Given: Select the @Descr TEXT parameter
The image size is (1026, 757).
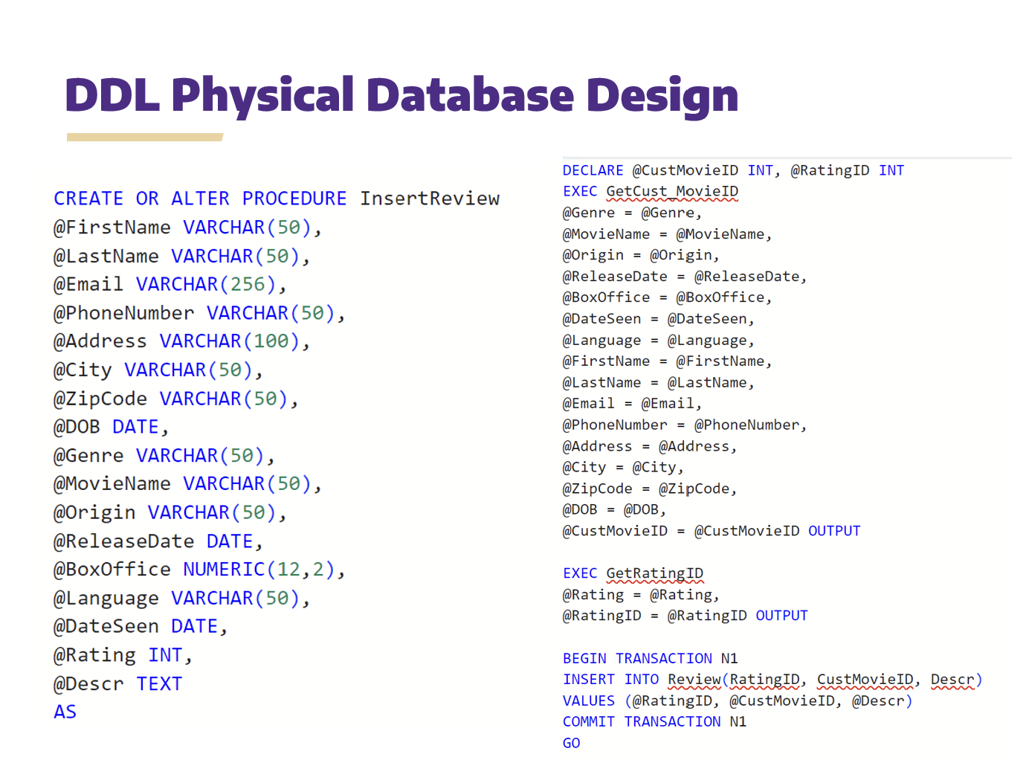Looking at the screenshot, I should tap(117, 683).
